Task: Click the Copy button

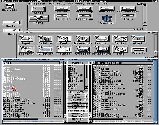Action: [76, 95]
